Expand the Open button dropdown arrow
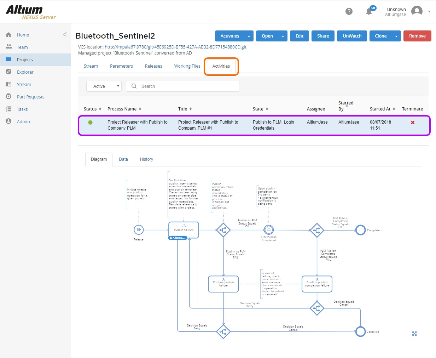The height and width of the screenshot is (358, 436). coord(283,36)
